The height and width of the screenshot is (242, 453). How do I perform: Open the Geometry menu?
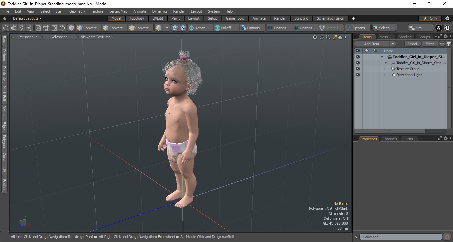[x=77, y=11]
